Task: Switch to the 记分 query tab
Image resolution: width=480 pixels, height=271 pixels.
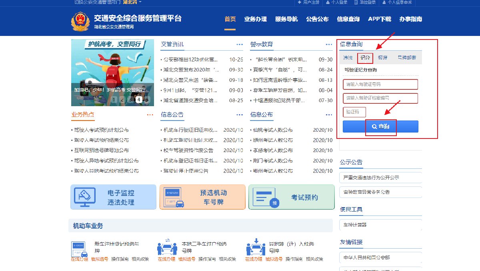Action: coord(365,58)
